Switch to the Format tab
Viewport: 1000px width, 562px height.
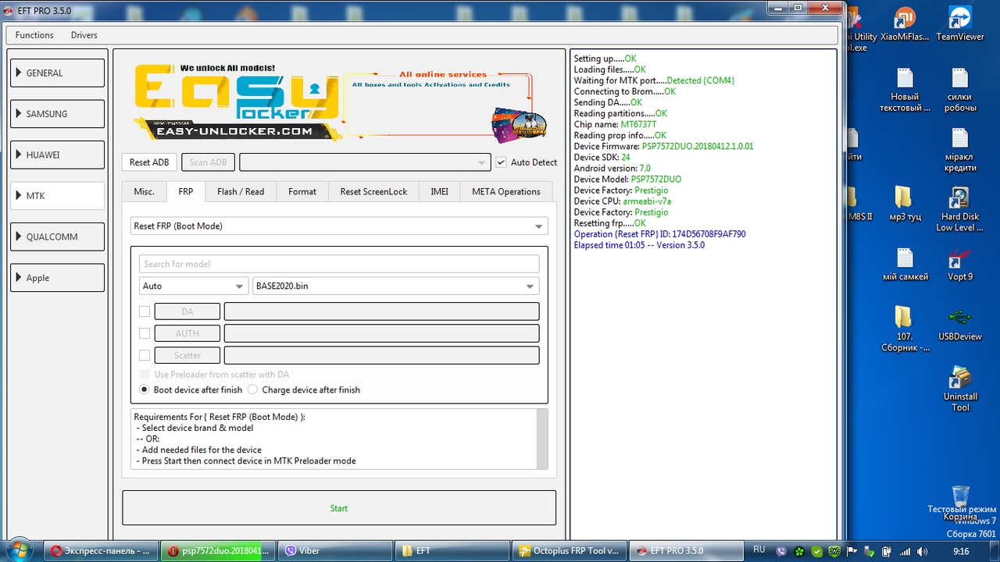point(302,191)
